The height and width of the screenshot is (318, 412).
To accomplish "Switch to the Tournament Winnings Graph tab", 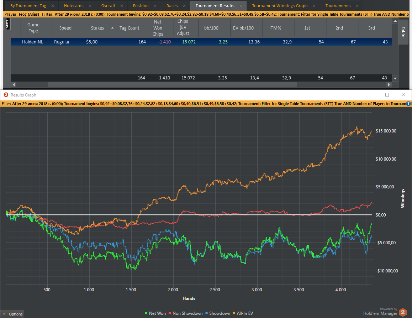I will (280, 6).
